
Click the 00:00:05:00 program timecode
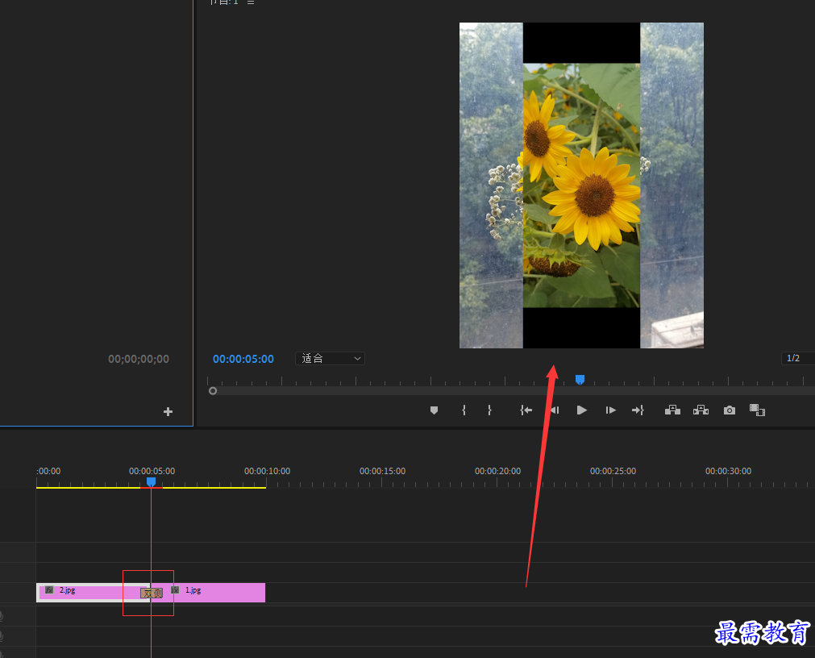pos(243,359)
